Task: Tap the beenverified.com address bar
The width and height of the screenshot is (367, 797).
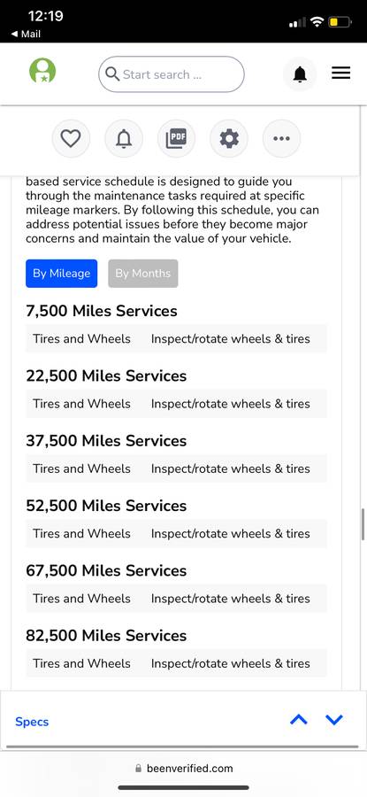Action: [x=184, y=768]
